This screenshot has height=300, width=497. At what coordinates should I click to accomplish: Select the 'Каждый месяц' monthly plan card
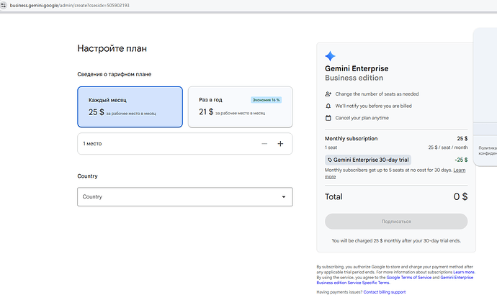(130, 107)
